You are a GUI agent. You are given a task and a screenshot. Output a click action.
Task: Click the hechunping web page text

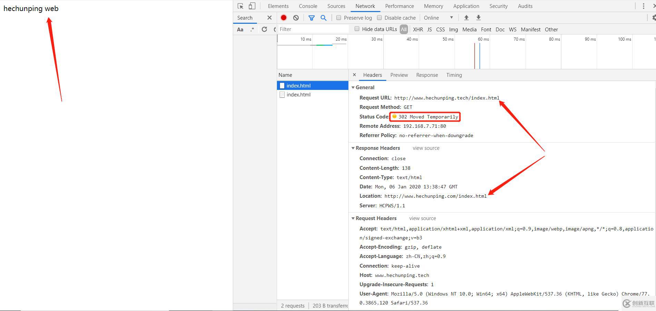(31, 9)
